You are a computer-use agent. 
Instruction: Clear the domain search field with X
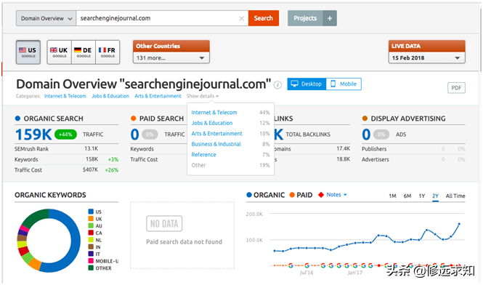click(241, 18)
